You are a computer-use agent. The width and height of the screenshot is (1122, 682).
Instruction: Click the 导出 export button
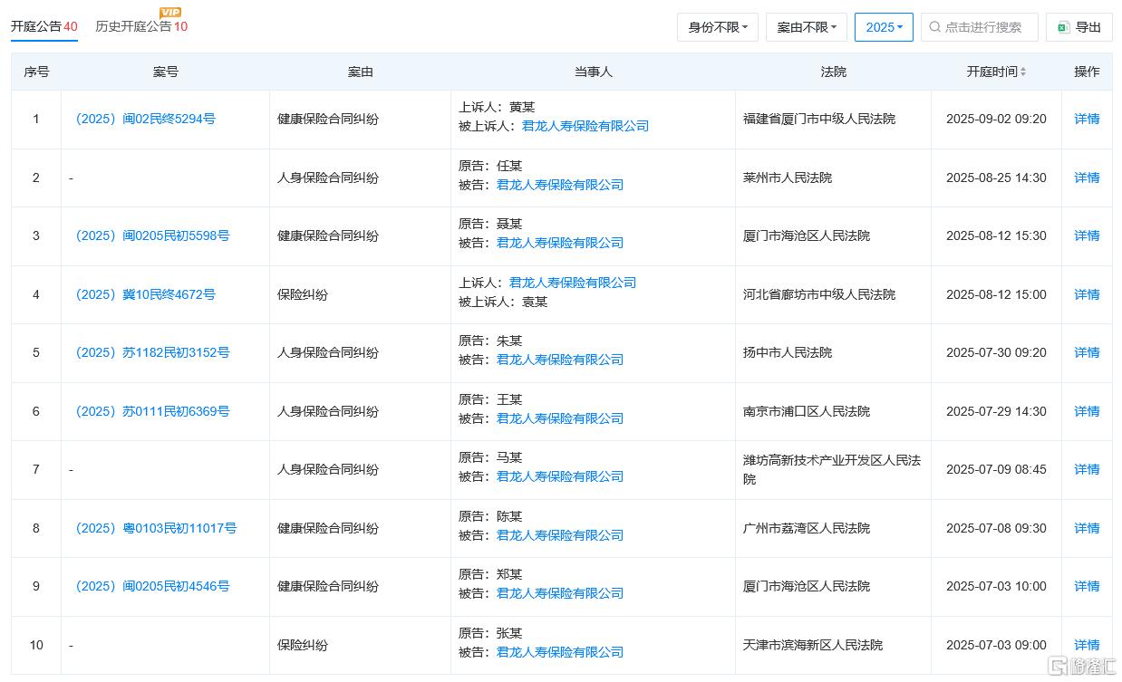(1079, 27)
